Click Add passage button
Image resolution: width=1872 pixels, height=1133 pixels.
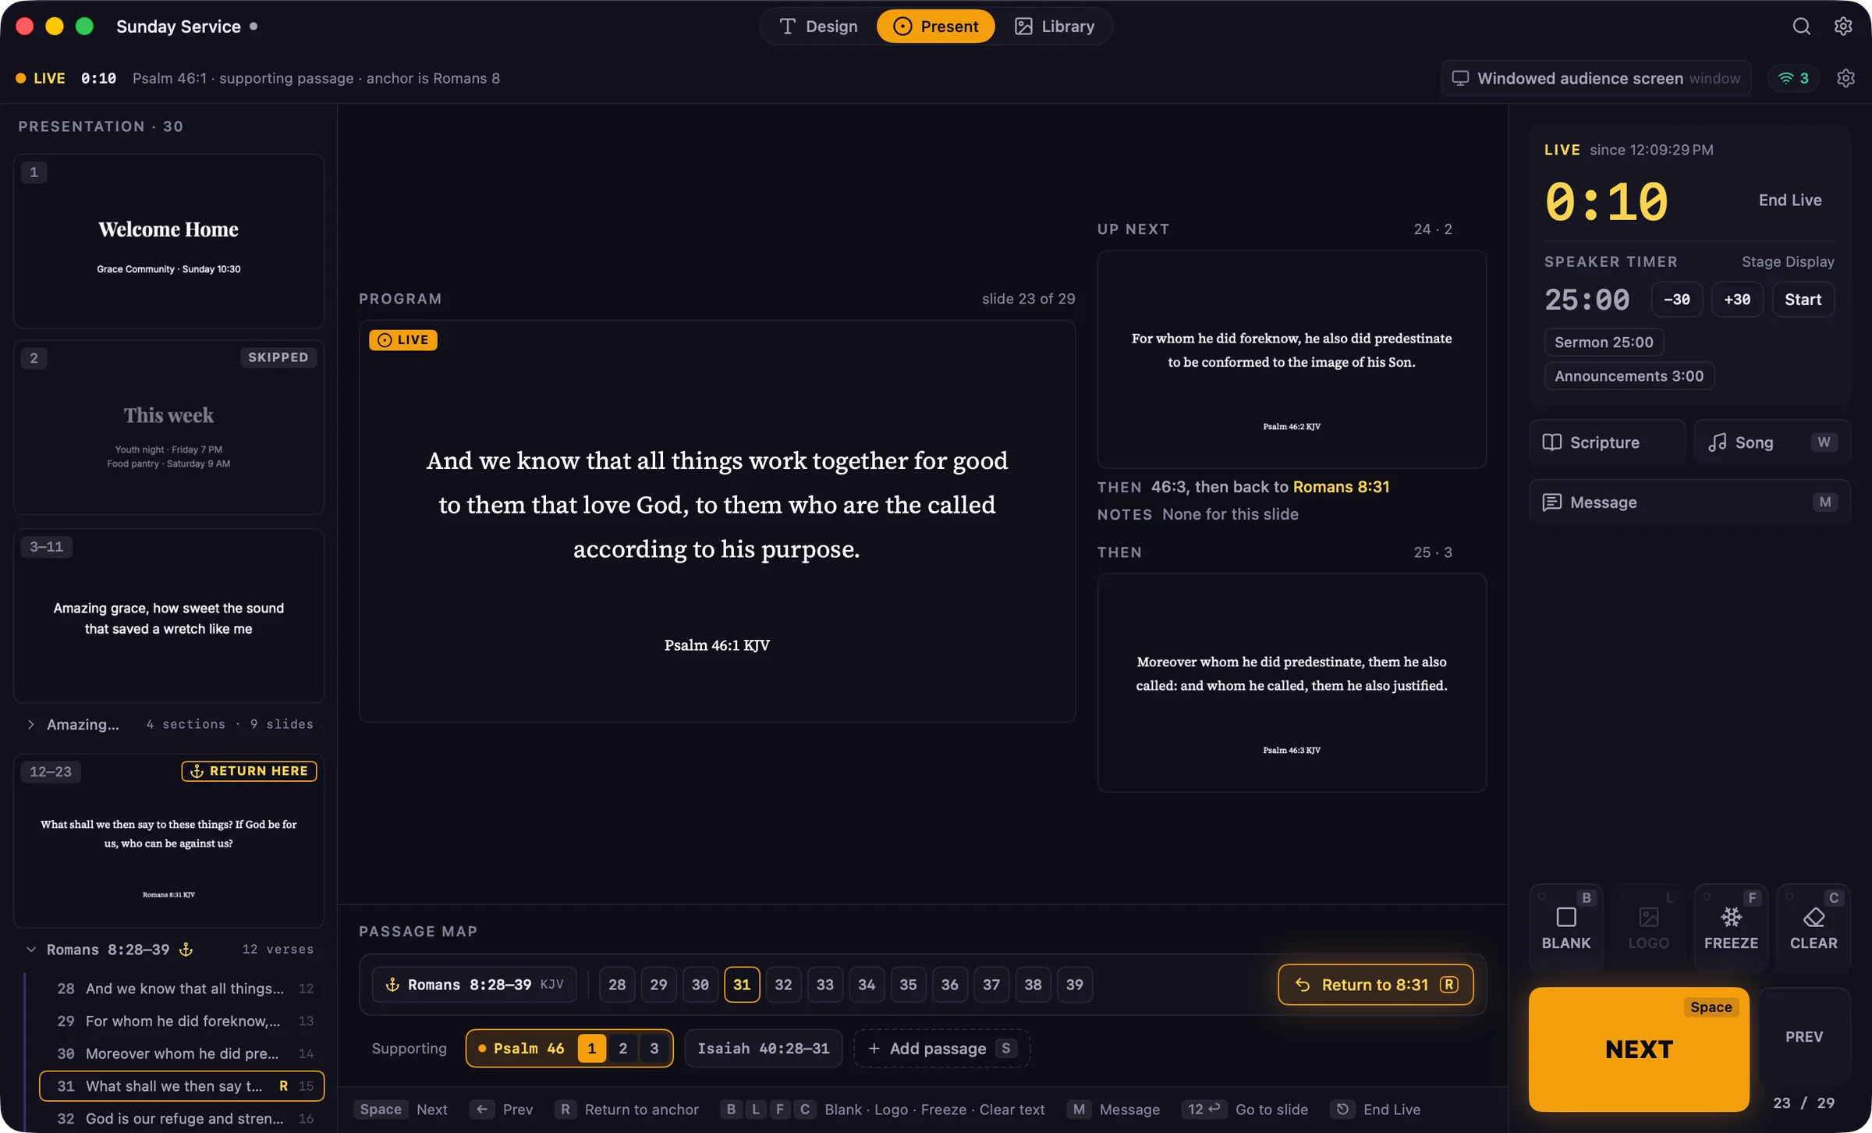click(x=941, y=1049)
